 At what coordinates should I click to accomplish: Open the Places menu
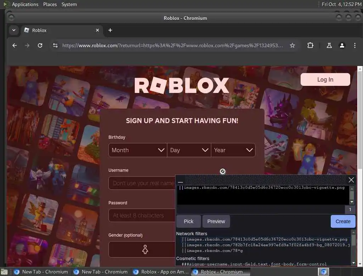pos(50,4)
